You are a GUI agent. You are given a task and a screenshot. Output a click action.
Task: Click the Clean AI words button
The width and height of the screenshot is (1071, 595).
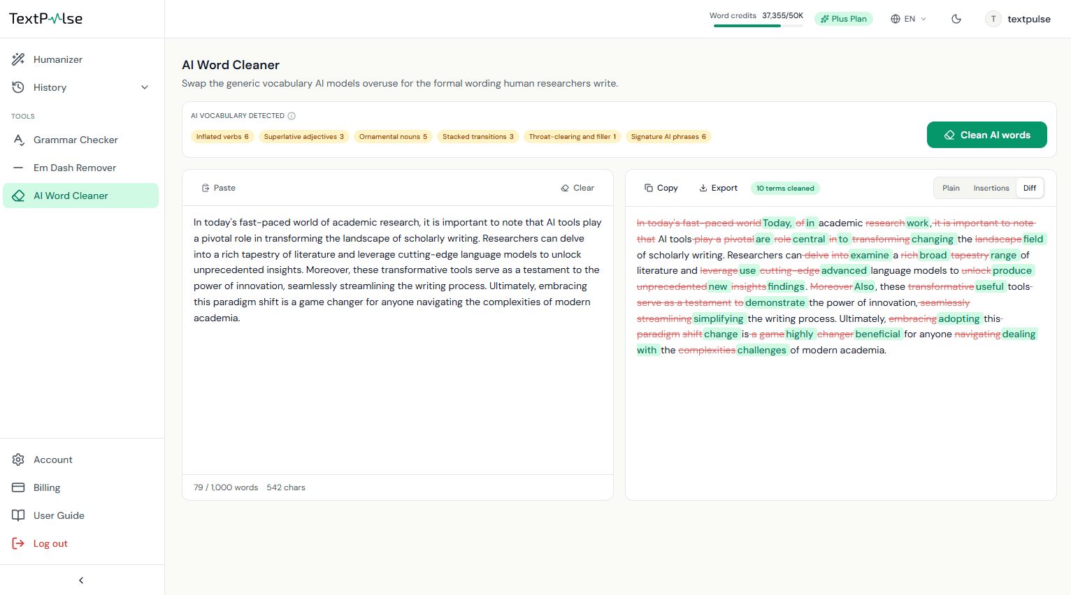pyautogui.click(x=986, y=135)
